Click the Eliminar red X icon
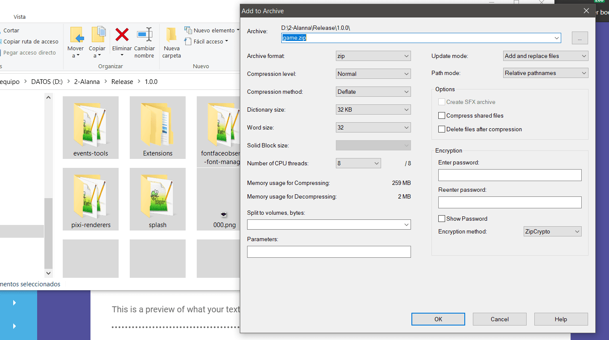609x340 pixels. click(122, 35)
